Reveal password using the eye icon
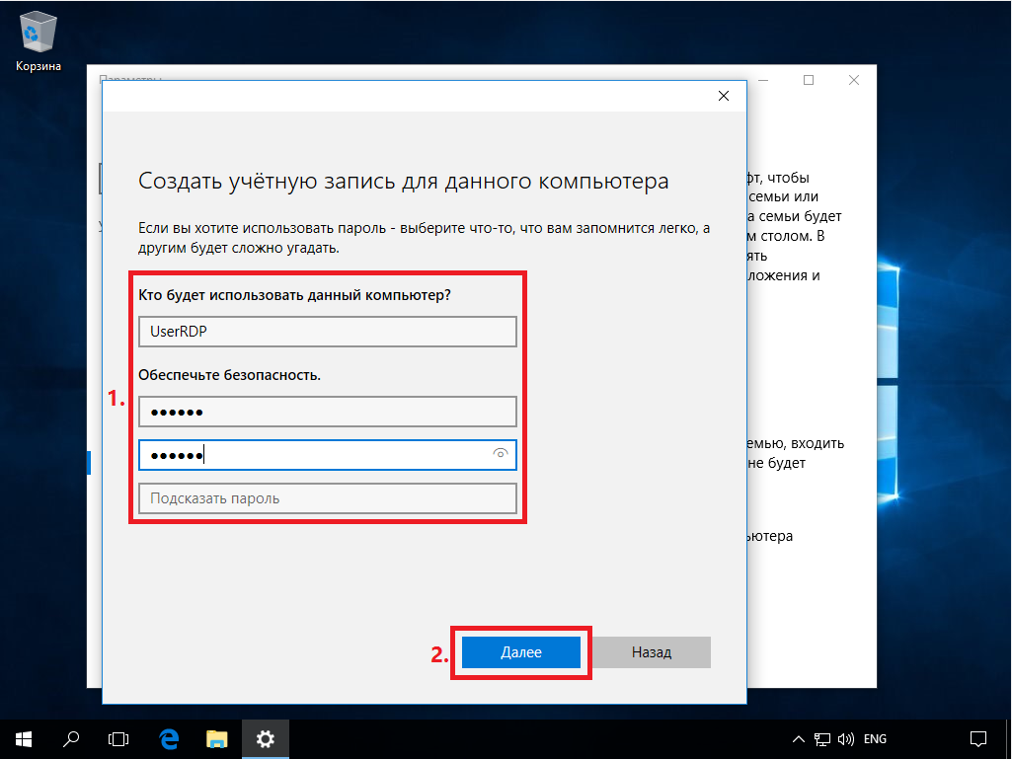This screenshot has width=1012, height=759. 501,454
